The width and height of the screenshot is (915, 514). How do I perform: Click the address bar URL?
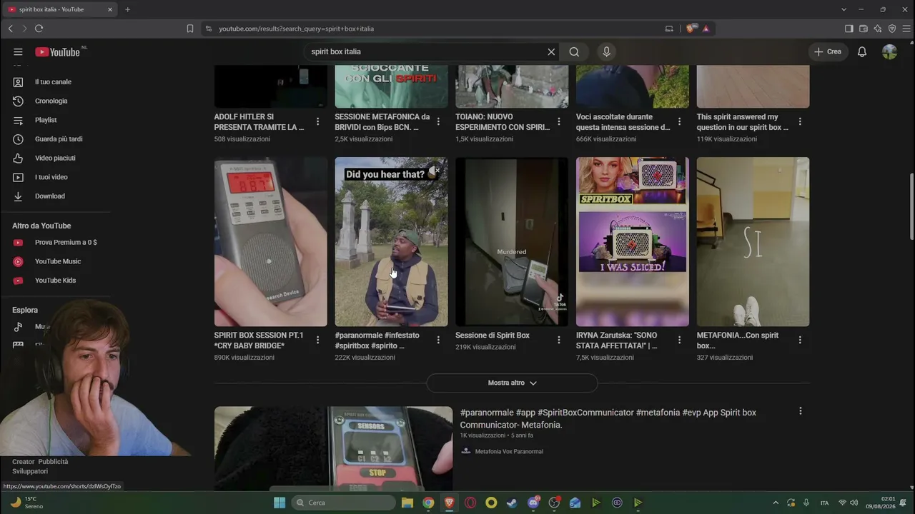pos(296,29)
